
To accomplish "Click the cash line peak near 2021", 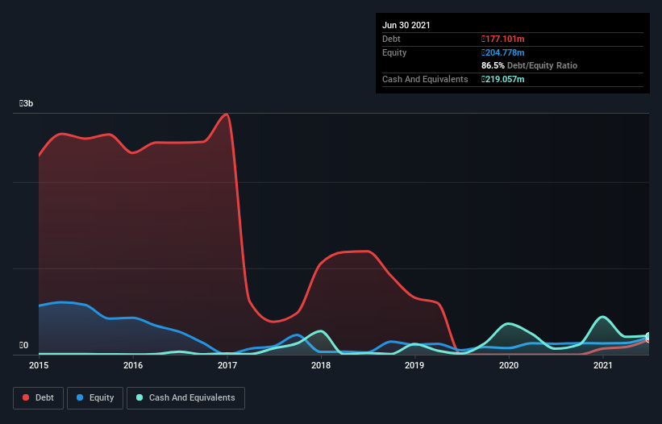I will (603, 317).
